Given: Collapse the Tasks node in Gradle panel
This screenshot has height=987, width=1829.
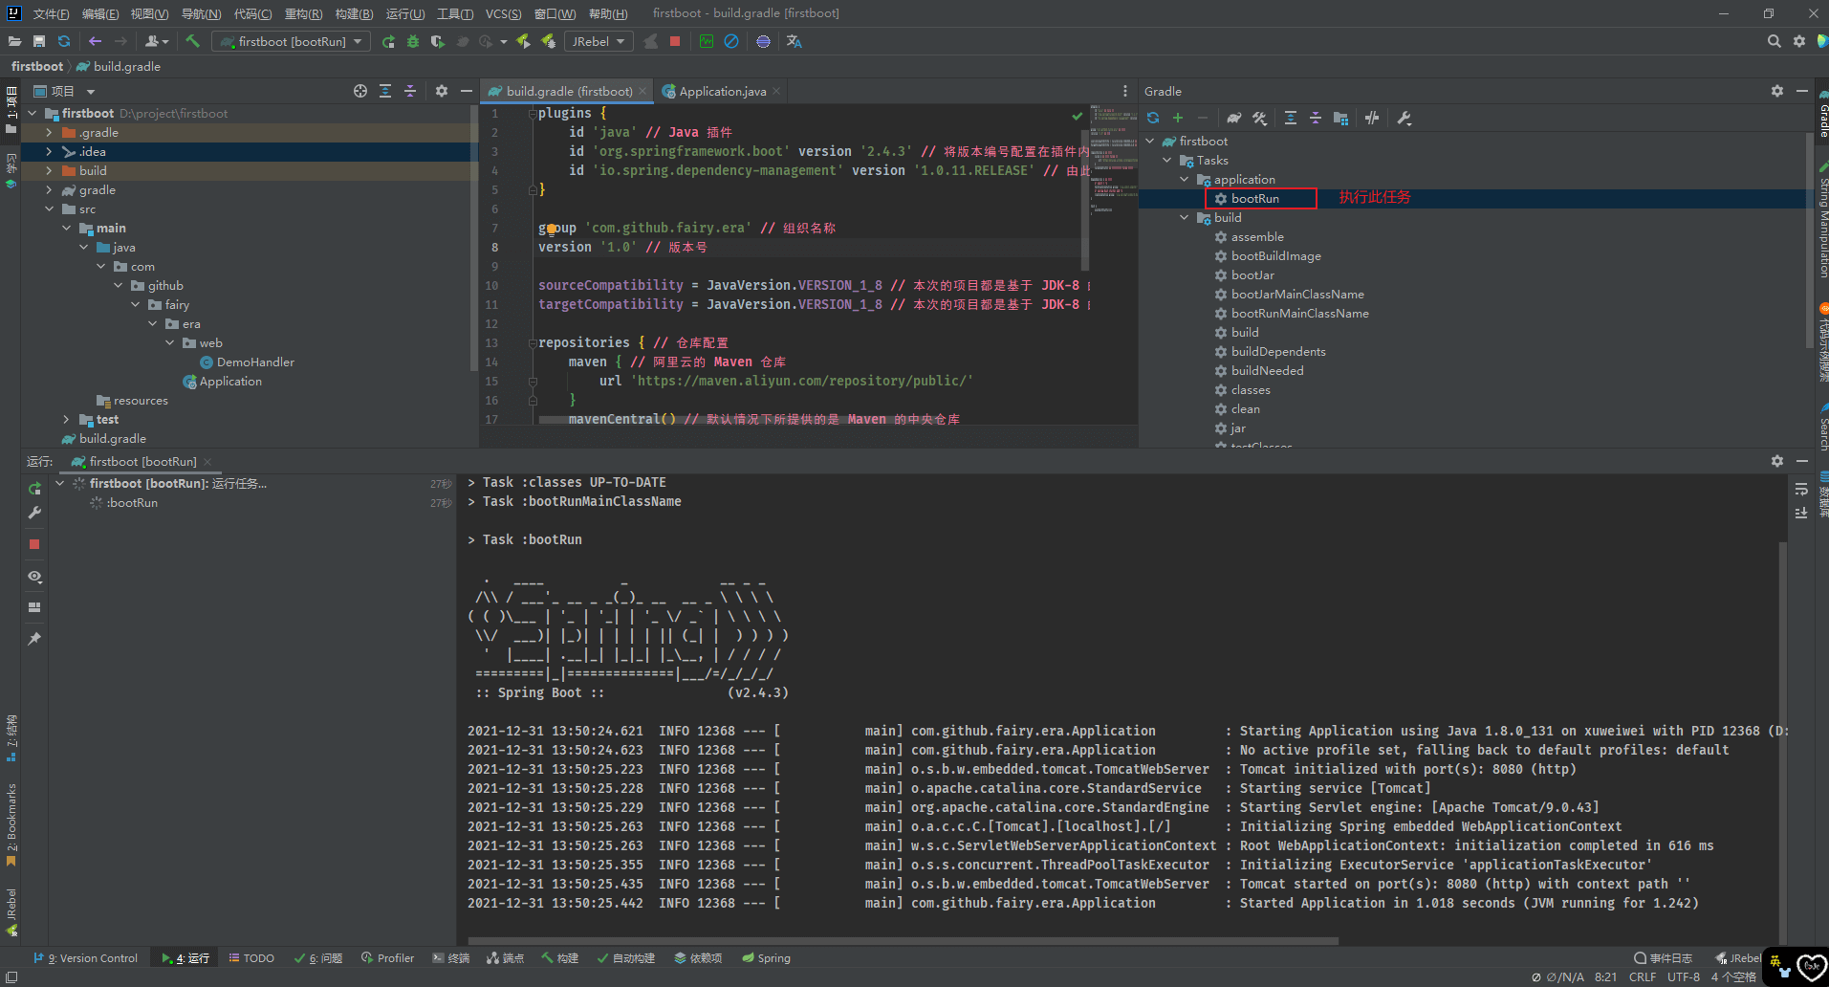Looking at the screenshot, I should point(1167,160).
